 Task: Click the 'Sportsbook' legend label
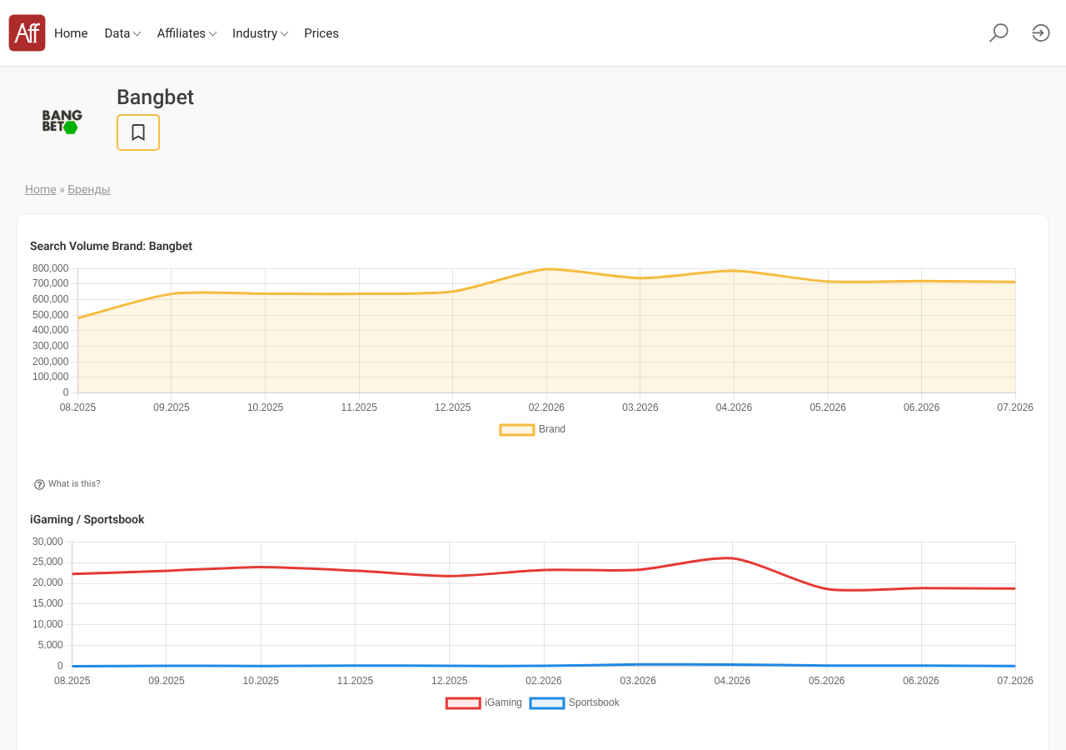pyautogui.click(x=594, y=702)
